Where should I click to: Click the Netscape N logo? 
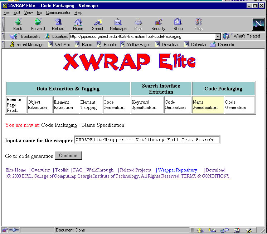click(x=258, y=24)
